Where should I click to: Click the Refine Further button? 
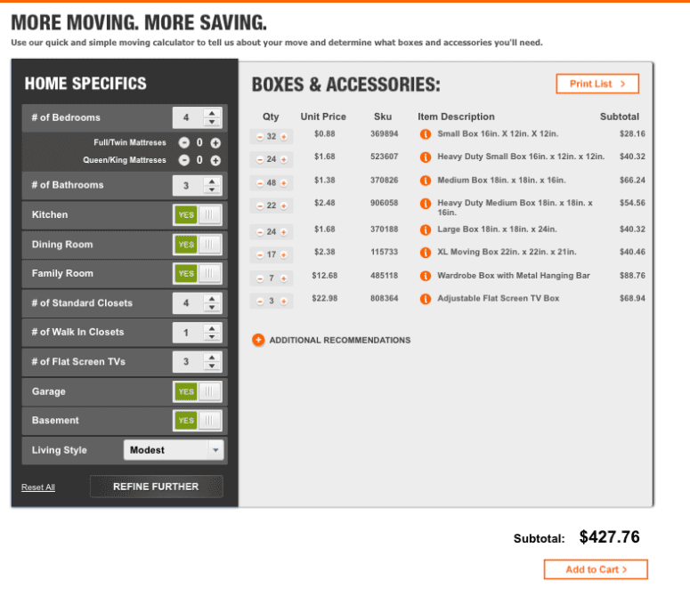click(156, 487)
